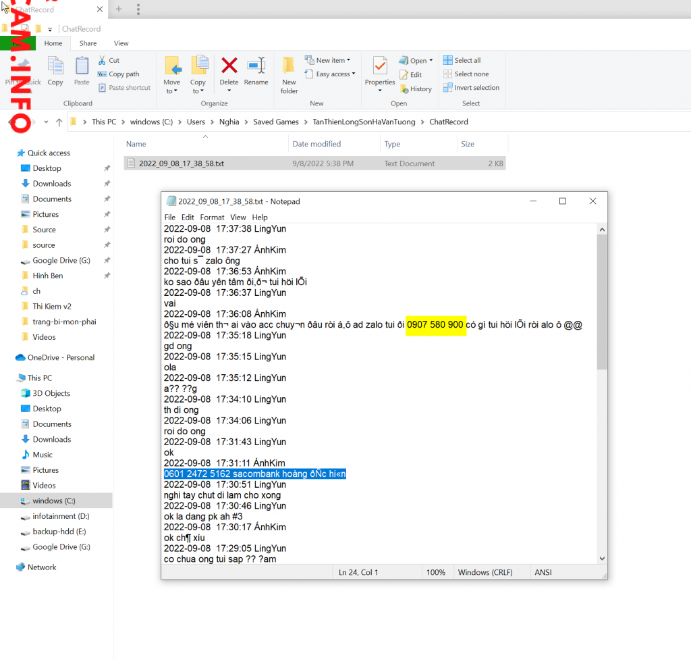Click Invert selection in the ribbon
The width and height of the screenshot is (691, 662).
(471, 88)
